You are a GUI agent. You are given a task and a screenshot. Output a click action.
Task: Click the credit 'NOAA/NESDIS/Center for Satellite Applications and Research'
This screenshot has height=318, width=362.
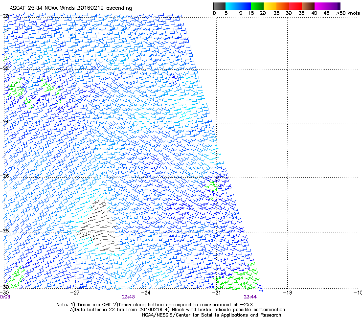[211, 315]
